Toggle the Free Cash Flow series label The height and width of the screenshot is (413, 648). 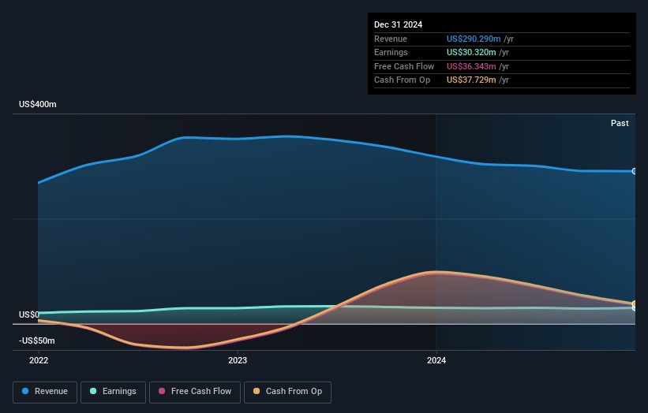click(x=200, y=392)
